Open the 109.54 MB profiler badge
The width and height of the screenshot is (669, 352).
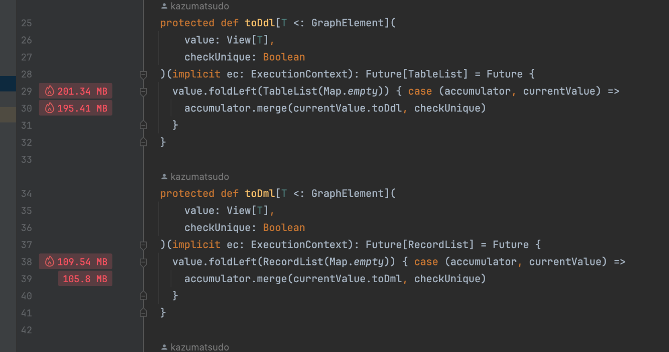(76, 262)
